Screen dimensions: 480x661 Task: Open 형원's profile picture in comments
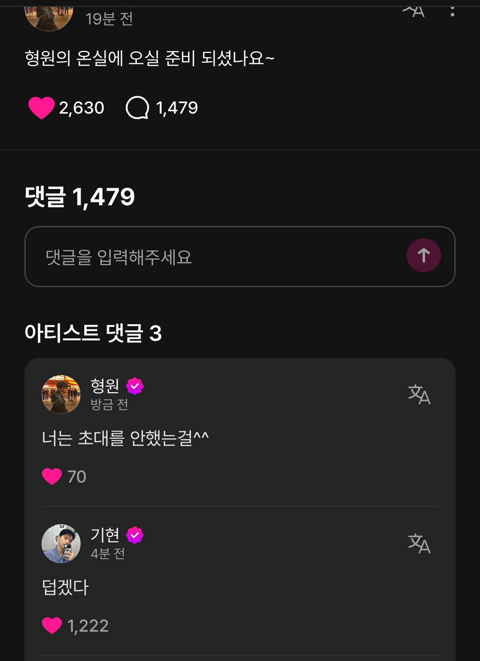[x=61, y=394]
